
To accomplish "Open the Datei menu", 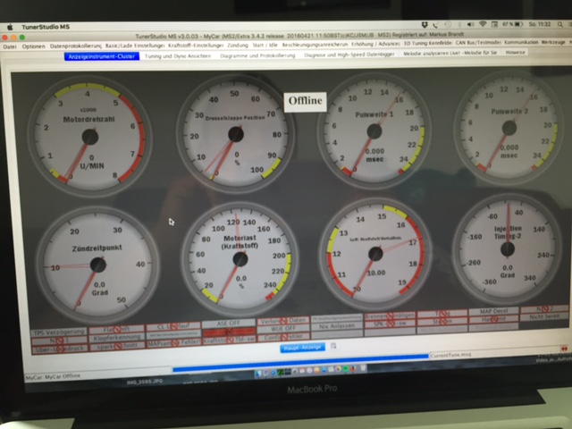I will click(9, 46).
